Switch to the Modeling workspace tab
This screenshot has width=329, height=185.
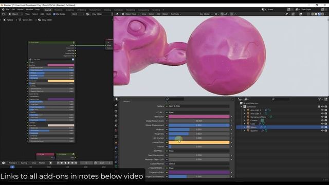tap(58, 10)
